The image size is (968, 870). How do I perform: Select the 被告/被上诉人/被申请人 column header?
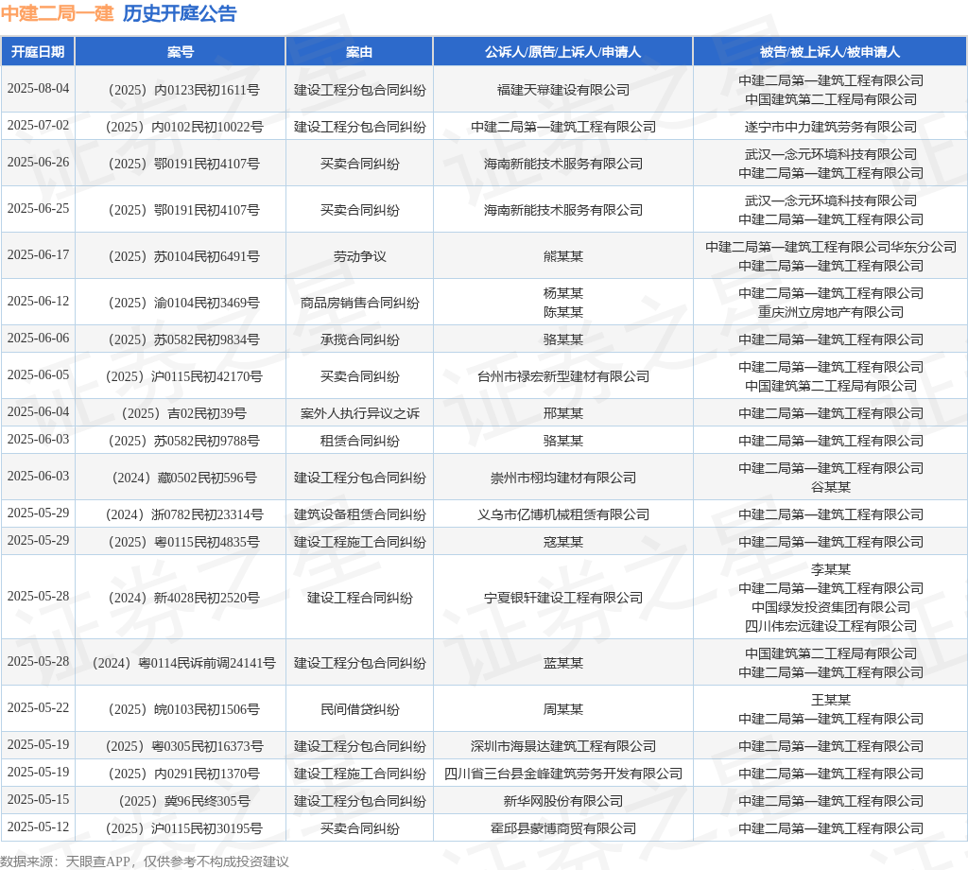[830, 52]
